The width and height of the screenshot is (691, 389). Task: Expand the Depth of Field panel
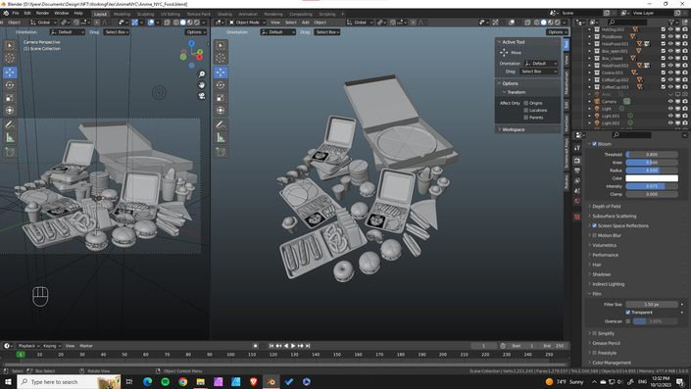[606, 206]
